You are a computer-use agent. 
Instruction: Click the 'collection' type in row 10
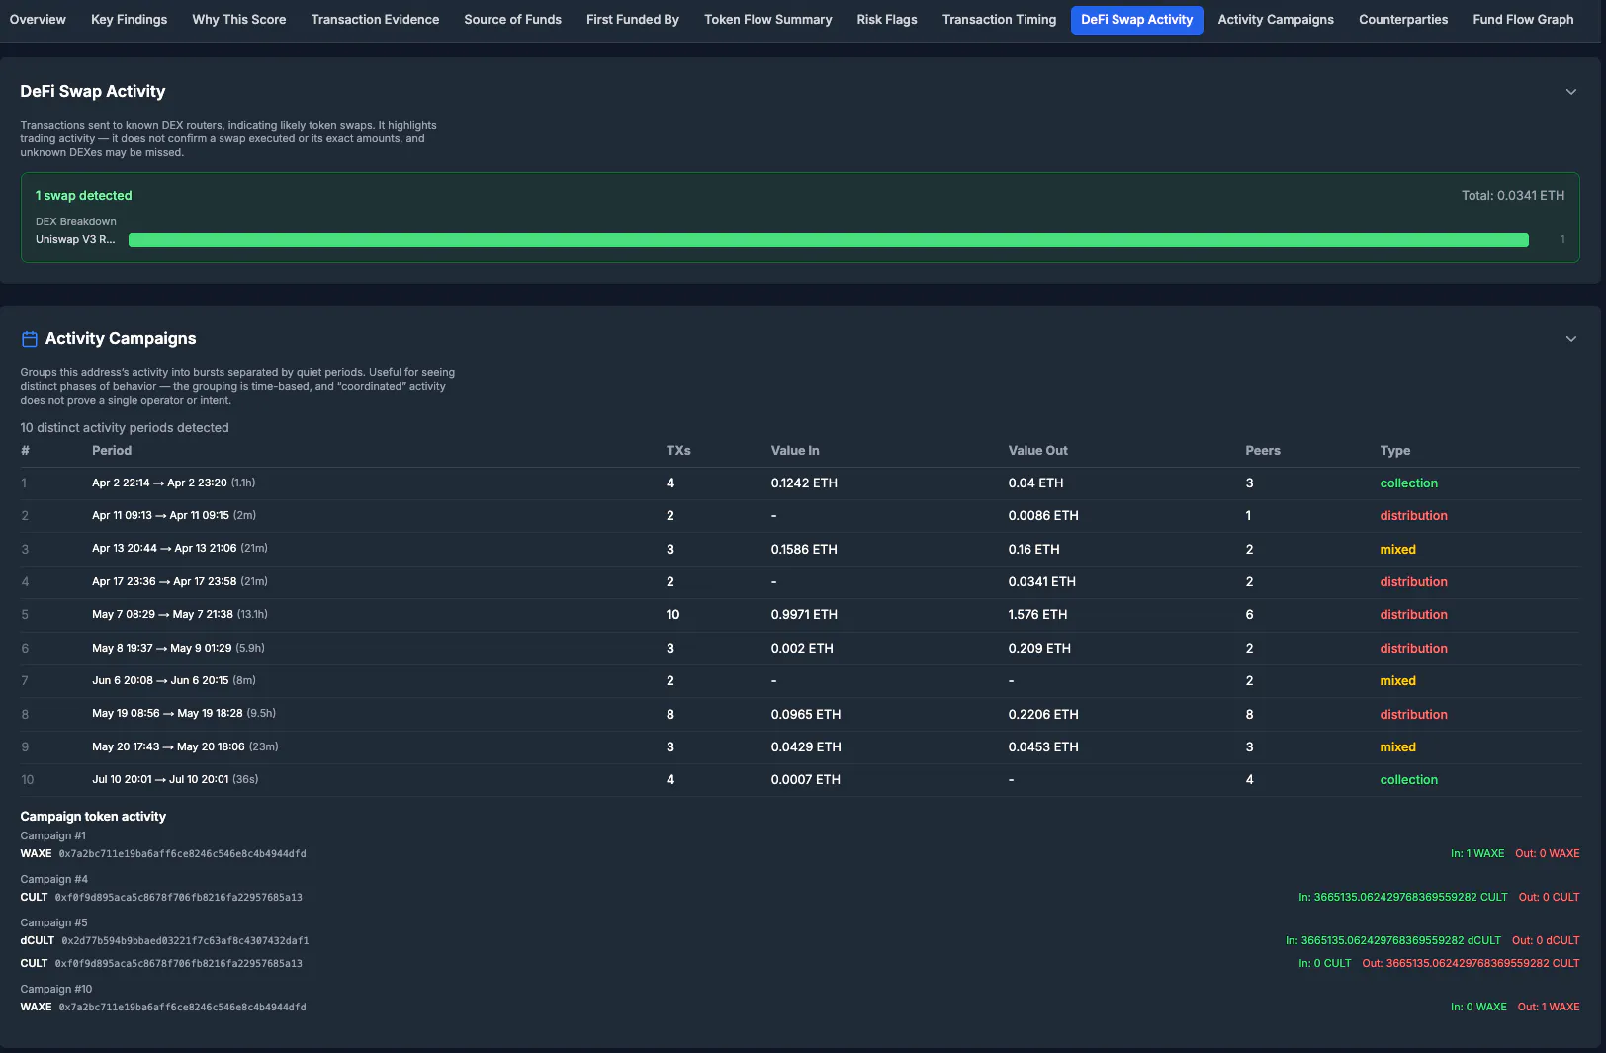[1408, 780]
